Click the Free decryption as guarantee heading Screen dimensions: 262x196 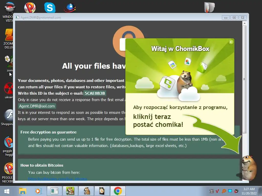coord(48,132)
